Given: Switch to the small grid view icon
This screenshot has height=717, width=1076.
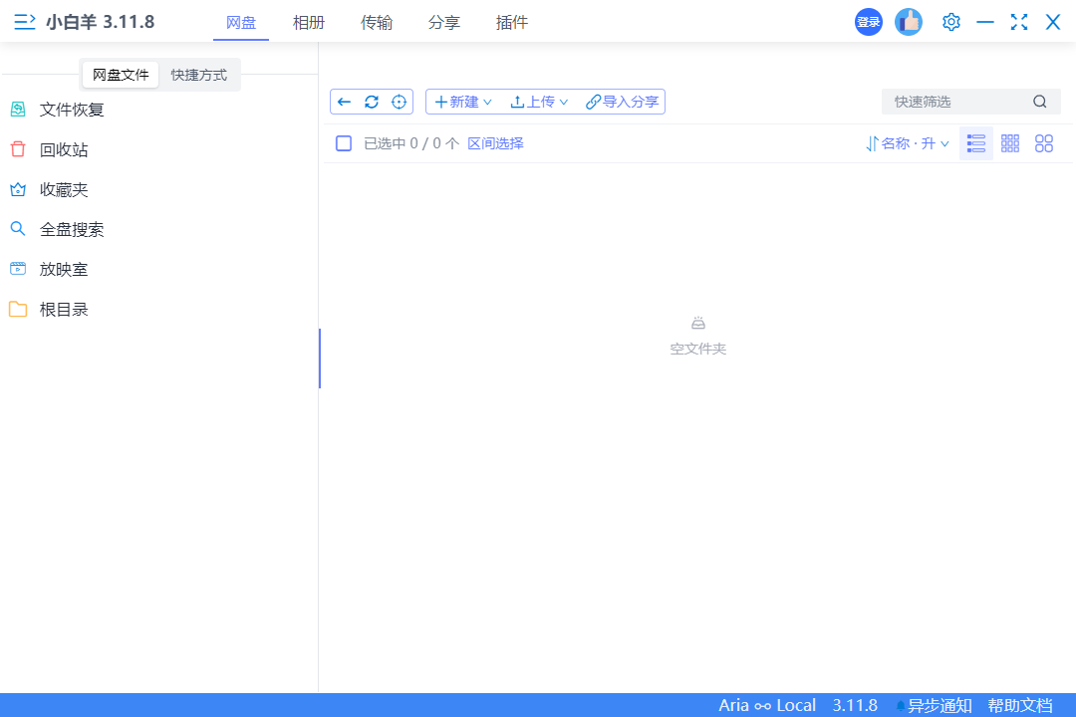Looking at the screenshot, I should (x=1010, y=143).
